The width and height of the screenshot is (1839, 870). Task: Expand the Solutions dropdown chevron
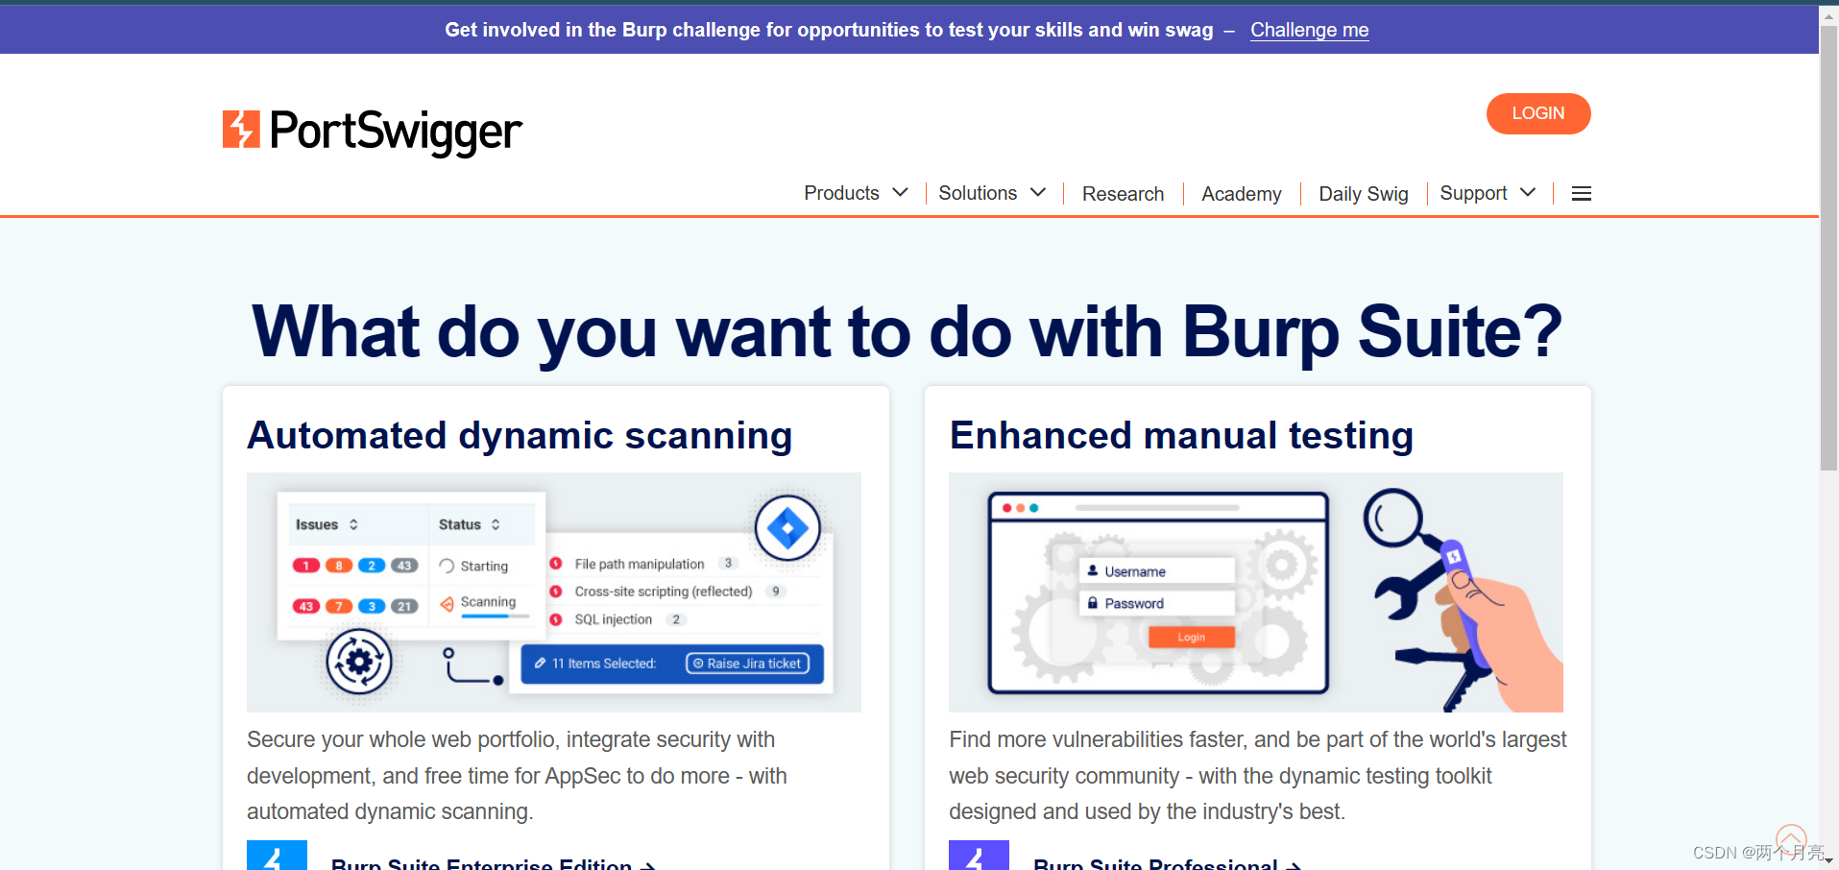(x=1038, y=193)
